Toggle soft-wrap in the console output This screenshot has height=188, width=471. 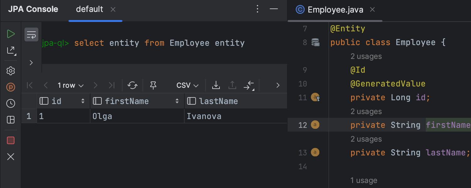[31, 34]
